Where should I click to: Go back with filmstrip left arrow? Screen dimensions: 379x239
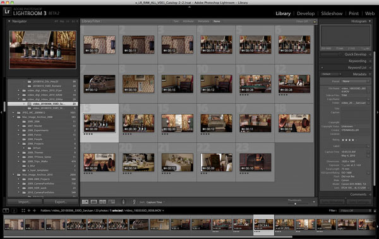(29, 211)
